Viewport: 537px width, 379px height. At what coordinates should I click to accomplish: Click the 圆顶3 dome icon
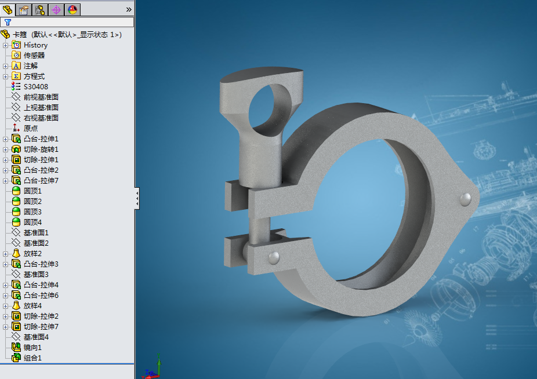(16, 212)
